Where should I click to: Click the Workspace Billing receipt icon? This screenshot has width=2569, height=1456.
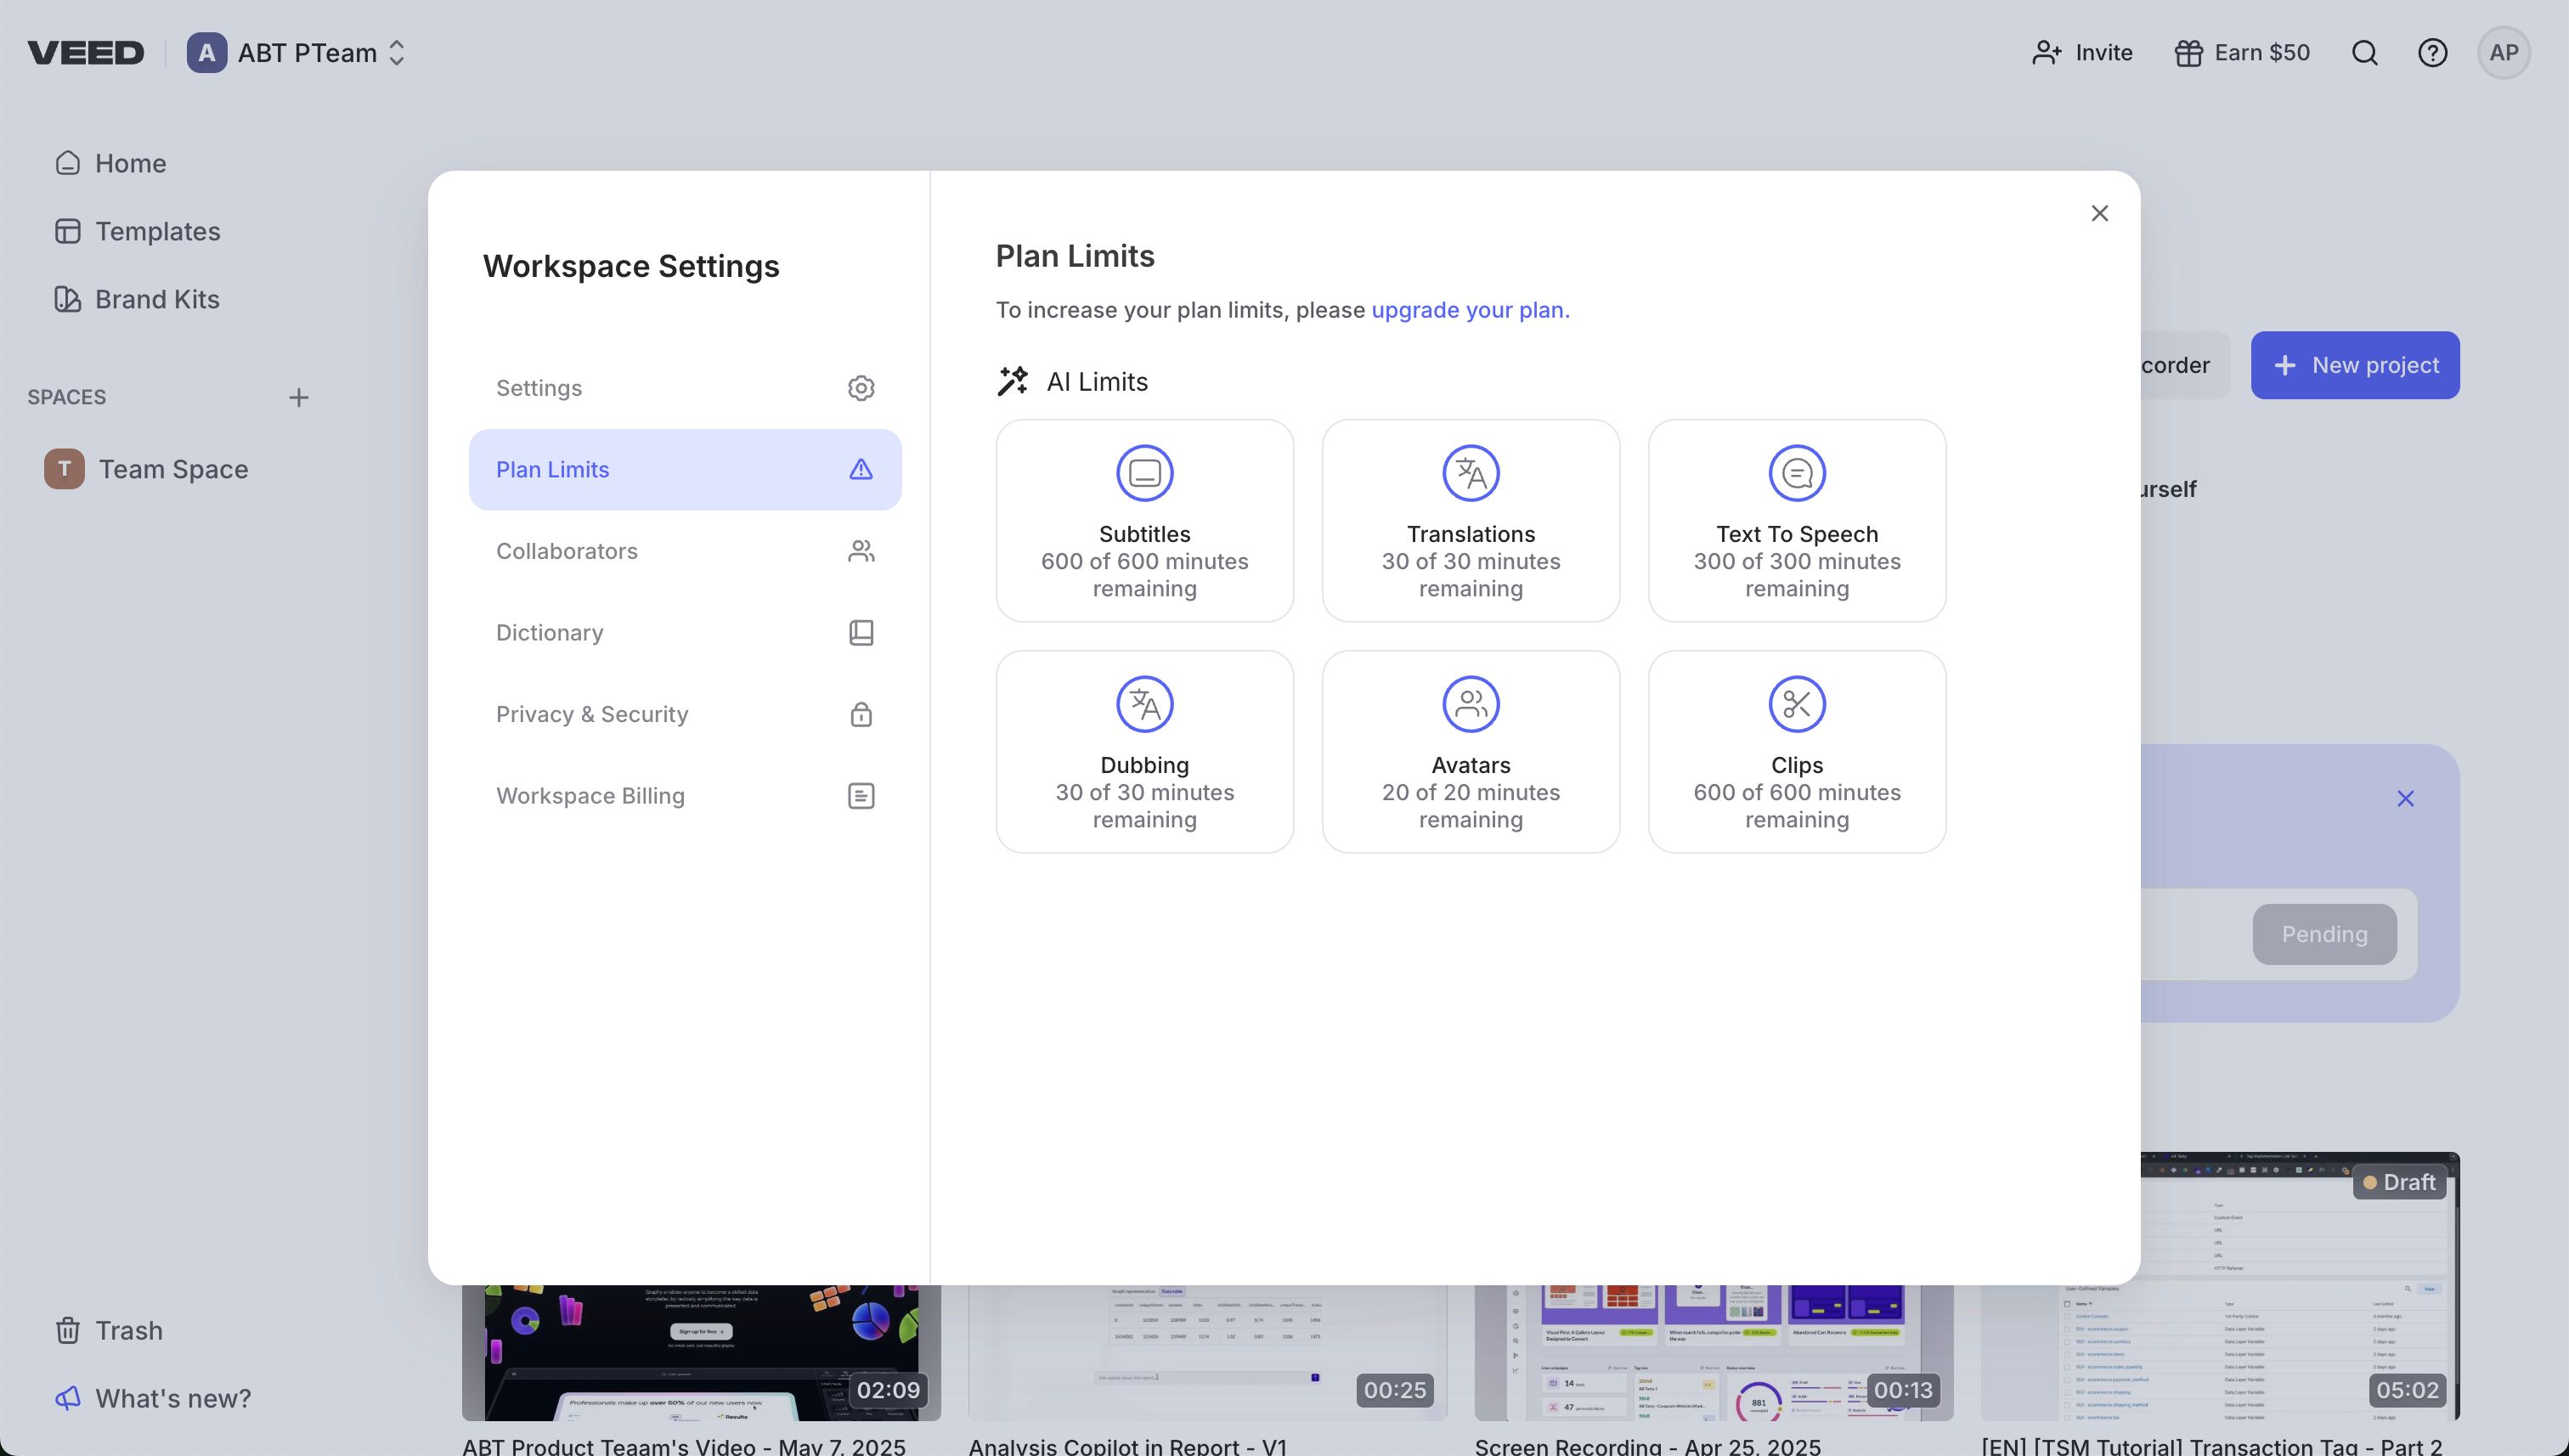[x=861, y=796]
